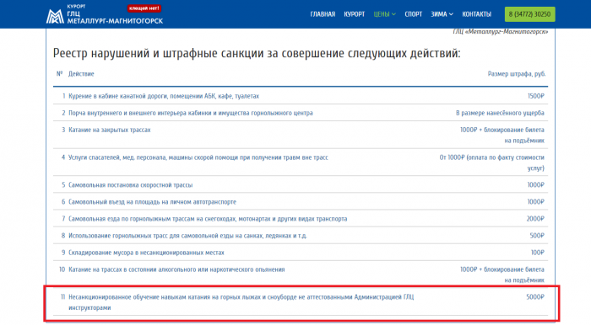Screen dimensions: 591x325
Task: Click the green phone button 8 (34772) 30250
Action: click(529, 14)
